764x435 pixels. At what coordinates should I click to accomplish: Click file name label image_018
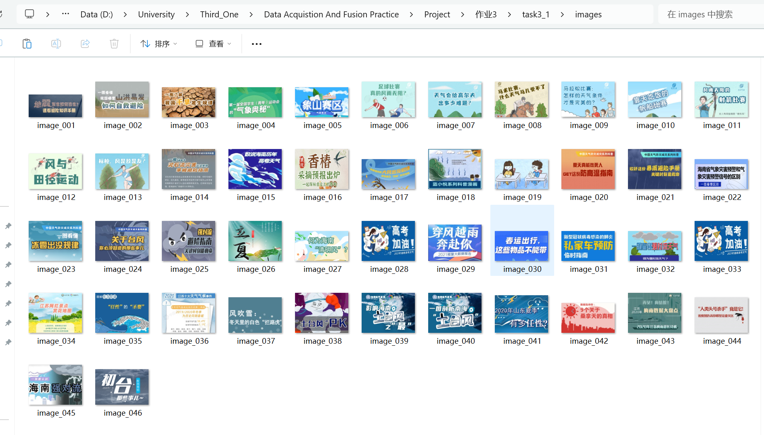[456, 198]
